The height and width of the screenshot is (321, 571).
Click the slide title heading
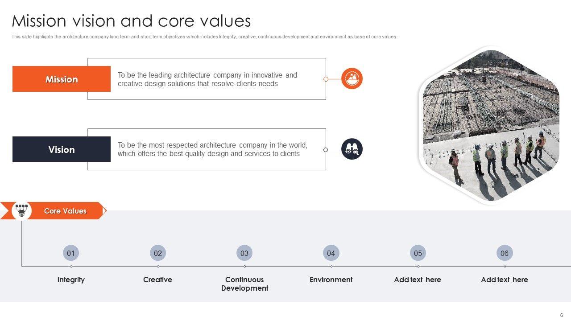(x=131, y=21)
